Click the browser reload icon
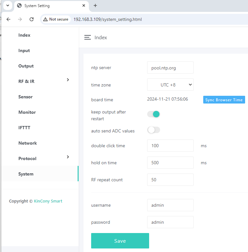248x252 pixels. 32,19
